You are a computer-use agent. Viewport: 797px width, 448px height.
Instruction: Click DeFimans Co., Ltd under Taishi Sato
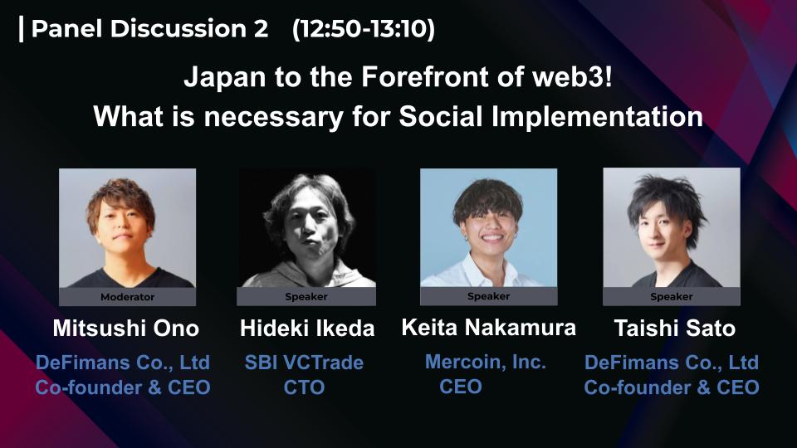[x=672, y=363]
